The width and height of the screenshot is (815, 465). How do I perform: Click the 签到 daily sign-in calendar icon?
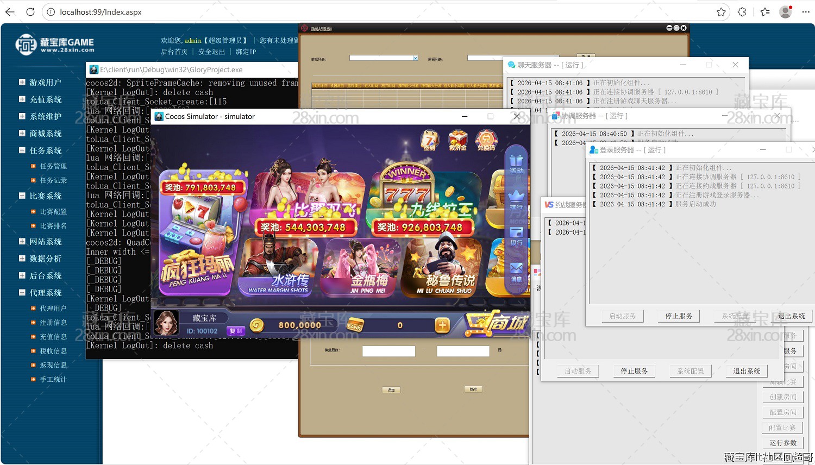coord(430,140)
